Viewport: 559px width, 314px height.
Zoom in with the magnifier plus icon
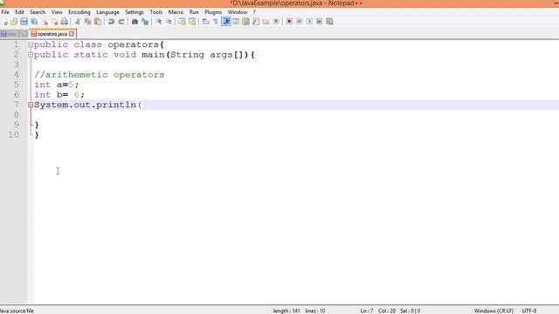[159, 22]
